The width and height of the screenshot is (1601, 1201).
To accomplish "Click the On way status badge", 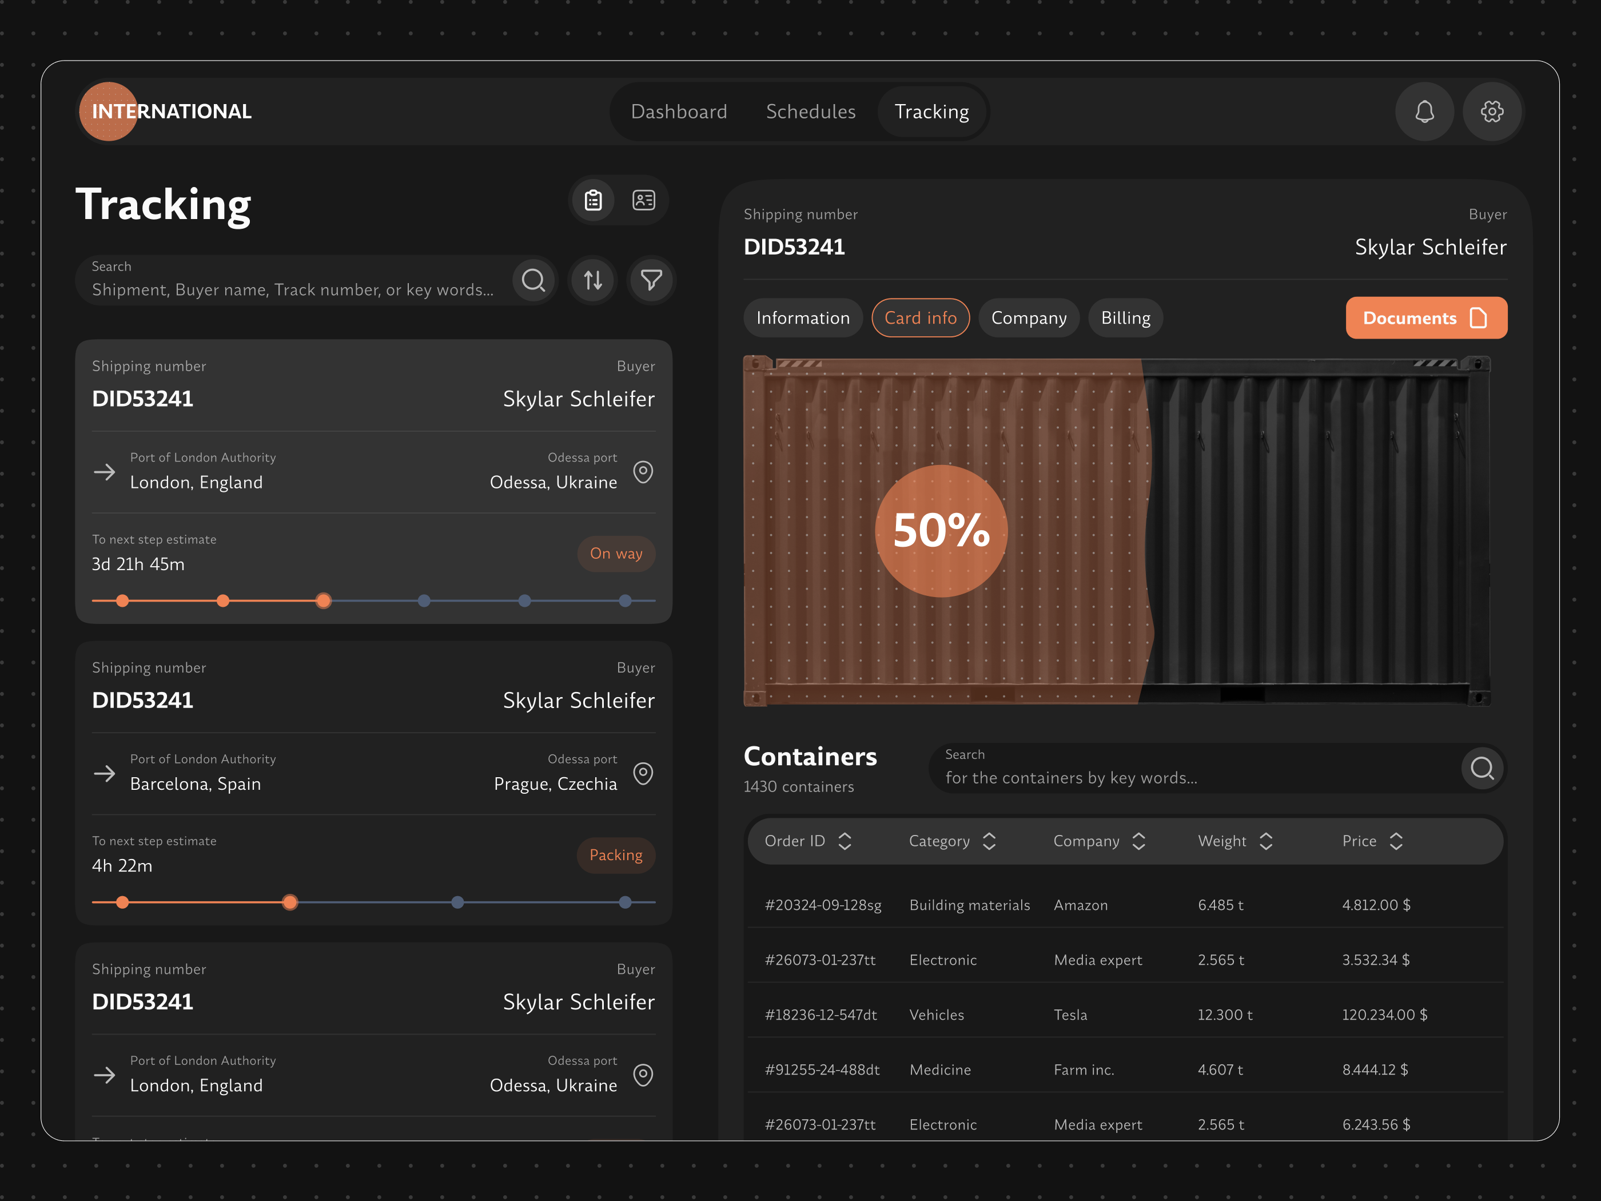I will (616, 554).
